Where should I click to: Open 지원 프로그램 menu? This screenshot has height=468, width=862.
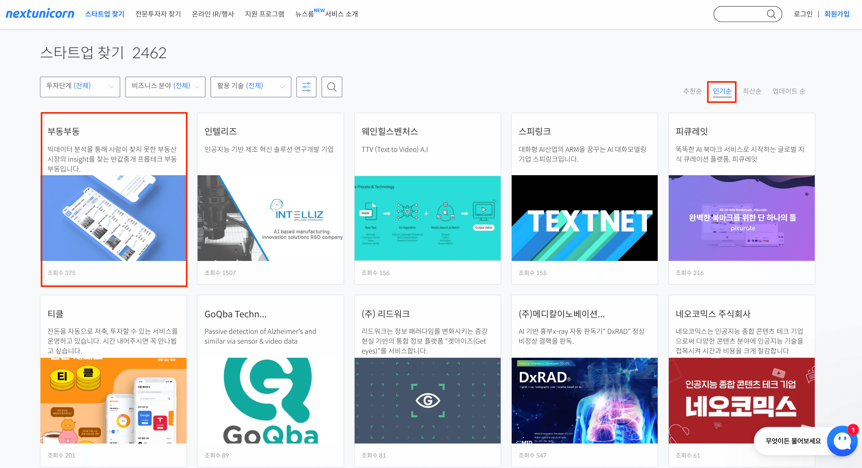pos(264,14)
